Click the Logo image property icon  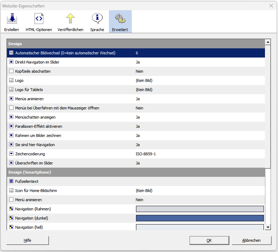tap(11, 80)
